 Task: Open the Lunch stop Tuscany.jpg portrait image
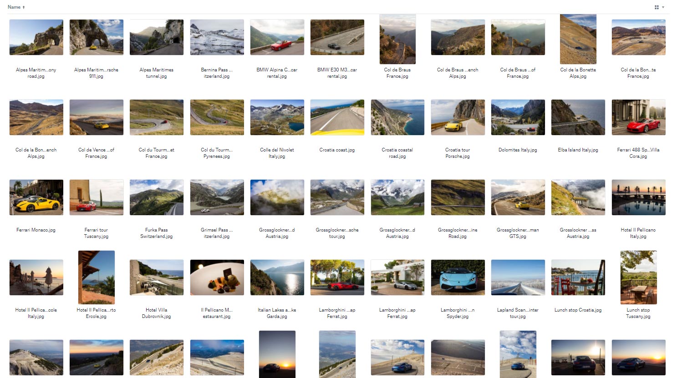(x=638, y=277)
